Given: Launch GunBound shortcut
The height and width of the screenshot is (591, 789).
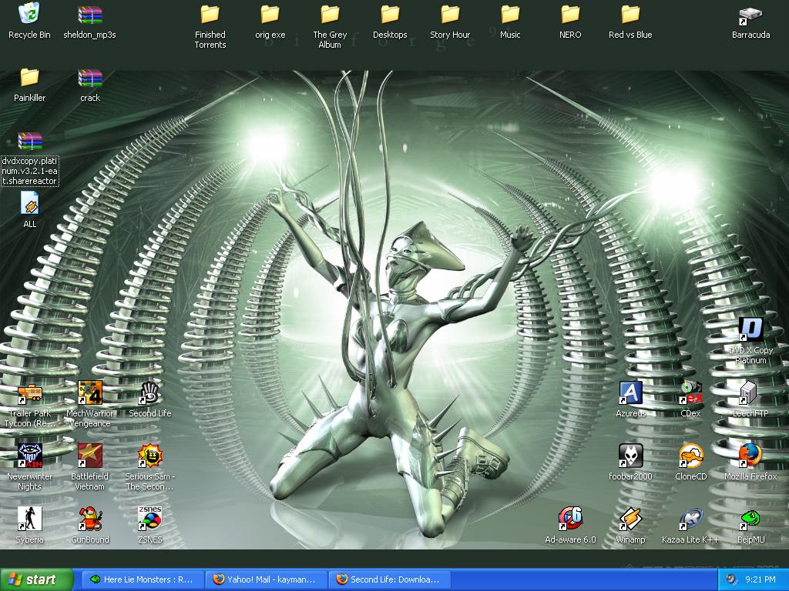Looking at the screenshot, I should pos(89,519).
